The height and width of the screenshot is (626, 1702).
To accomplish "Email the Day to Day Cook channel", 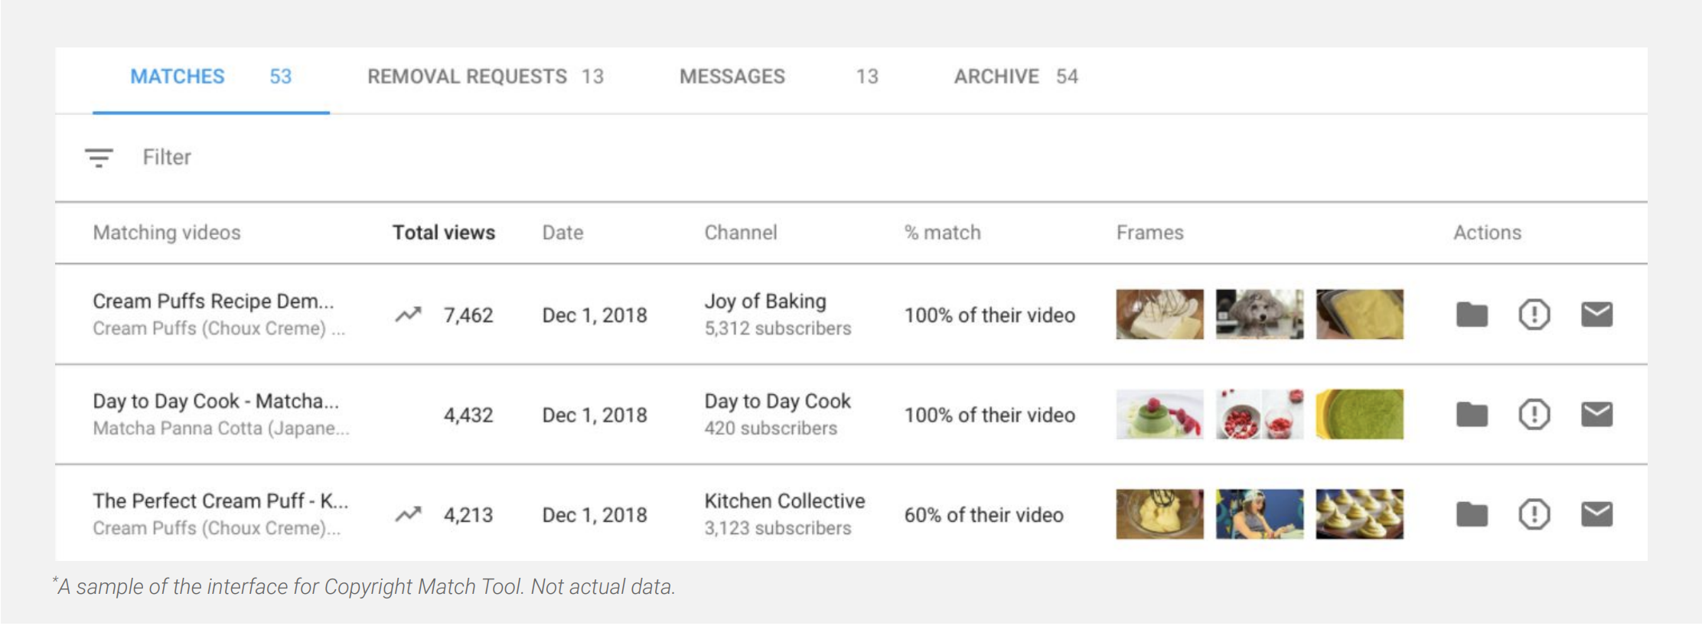I will click(1596, 415).
